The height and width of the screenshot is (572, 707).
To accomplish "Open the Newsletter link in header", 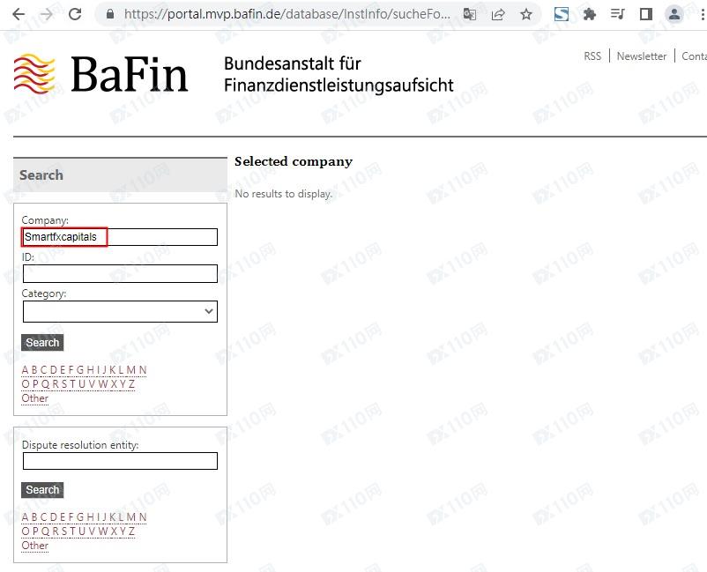I will tap(642, 56).
